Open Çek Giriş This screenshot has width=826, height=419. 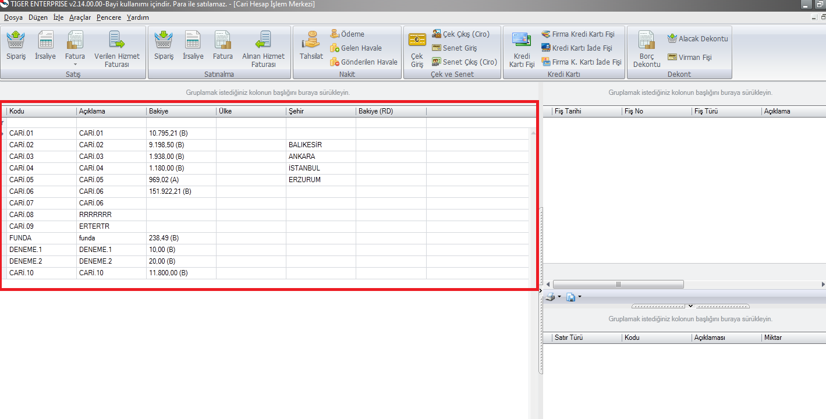pyautogui.click(x=417, y=49)
